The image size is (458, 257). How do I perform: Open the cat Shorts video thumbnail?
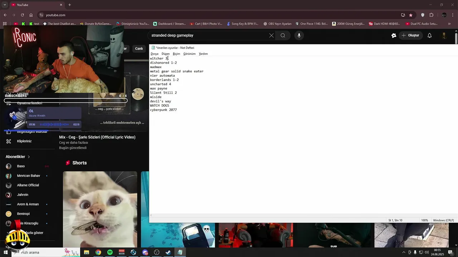(100, 209)
